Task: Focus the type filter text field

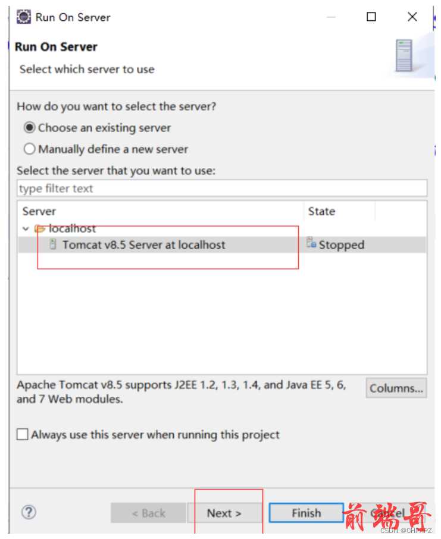Action: (x=222, y=189)
